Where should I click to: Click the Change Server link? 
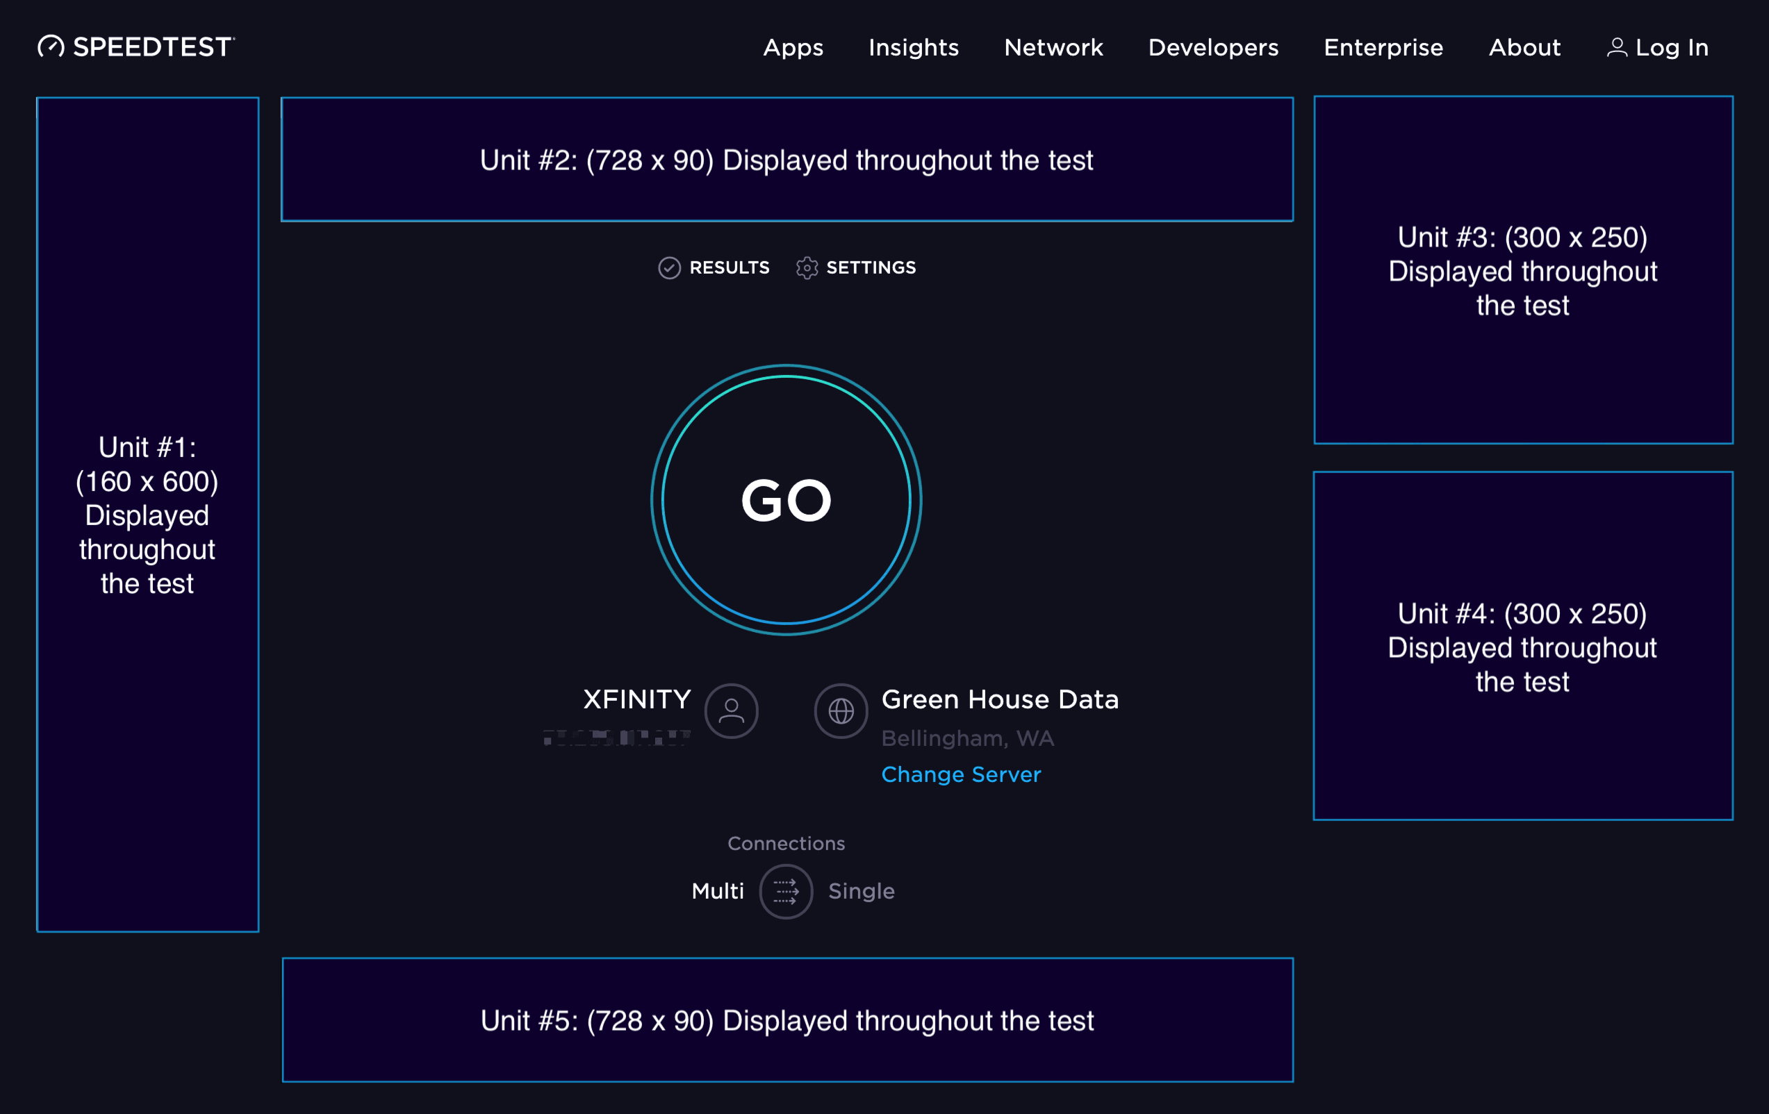(961, 775)
